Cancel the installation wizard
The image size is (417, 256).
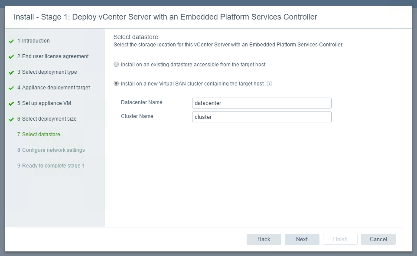coord(378,239)
